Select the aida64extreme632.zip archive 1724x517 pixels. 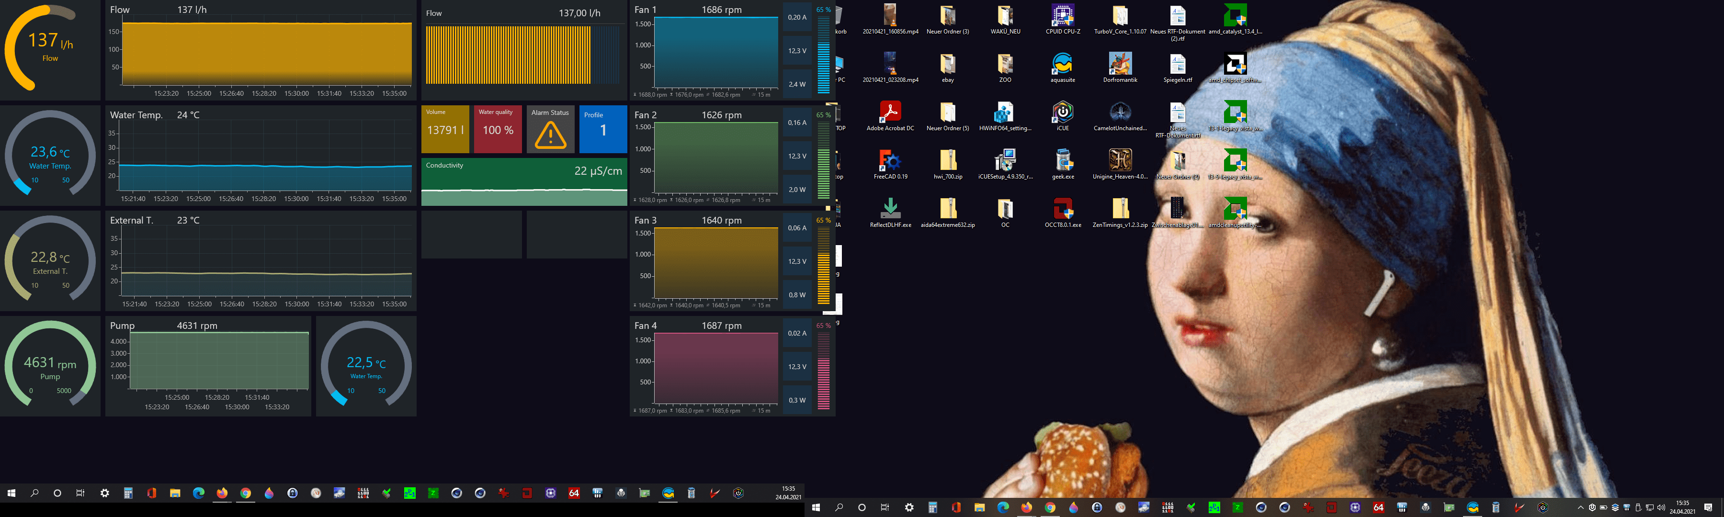[x=948, y=213]
